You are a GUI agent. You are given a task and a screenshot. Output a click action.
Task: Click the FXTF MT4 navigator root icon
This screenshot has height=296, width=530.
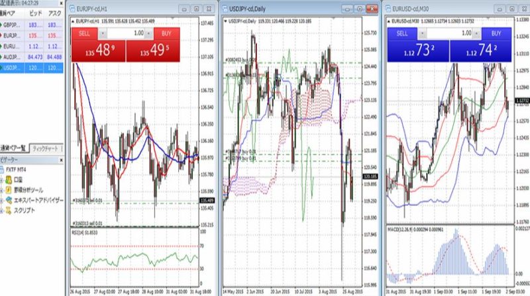tap(2, 170)
